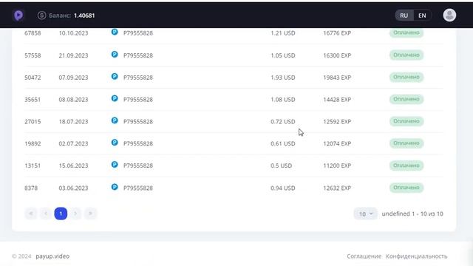Click the Оплачено status of row 13151
This screenshot has width=473, height=266.
point(406,166)
